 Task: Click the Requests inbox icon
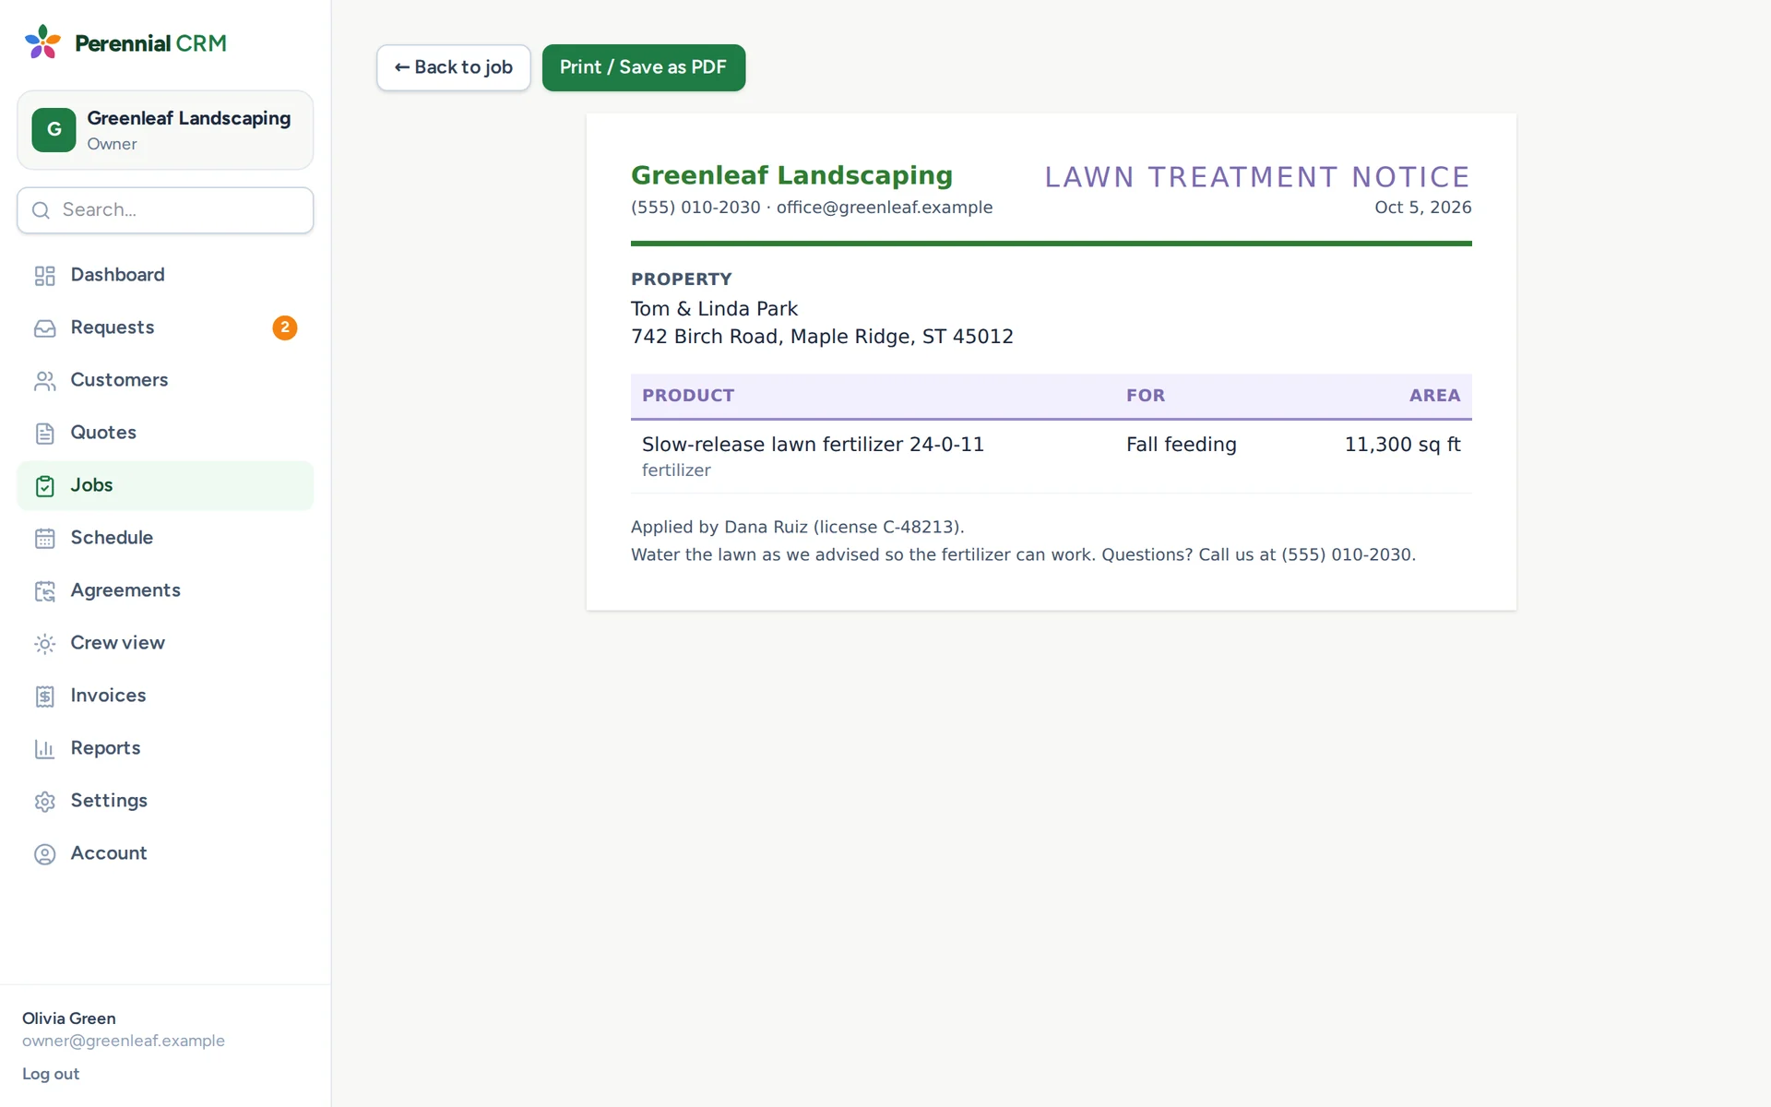pyautogui.click(x=44, y=328)
